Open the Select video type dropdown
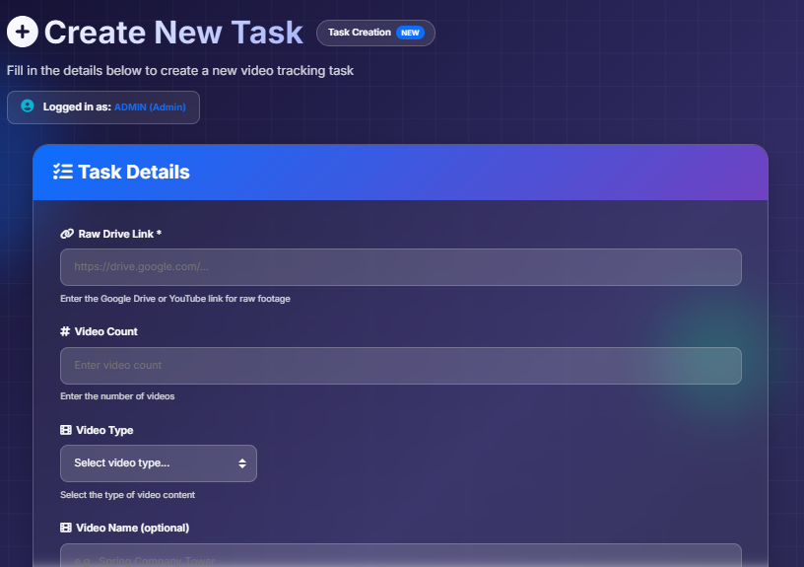Screen dimensions: 804x567 [x=159, y=463]
